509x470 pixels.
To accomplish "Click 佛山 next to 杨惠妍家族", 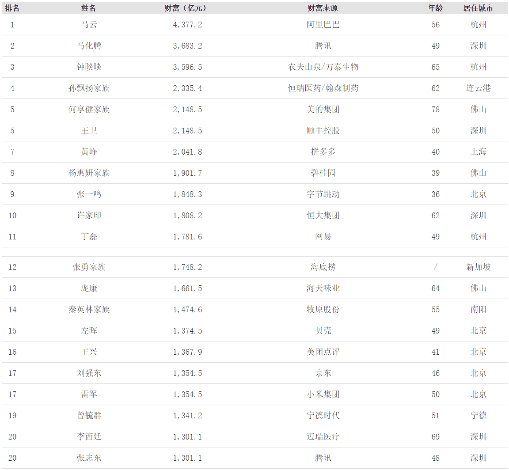I will point(479,173).
